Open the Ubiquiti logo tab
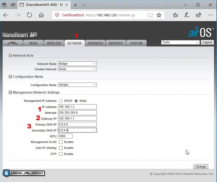Viewport: 217px width, 182px height. pos(13,43)
